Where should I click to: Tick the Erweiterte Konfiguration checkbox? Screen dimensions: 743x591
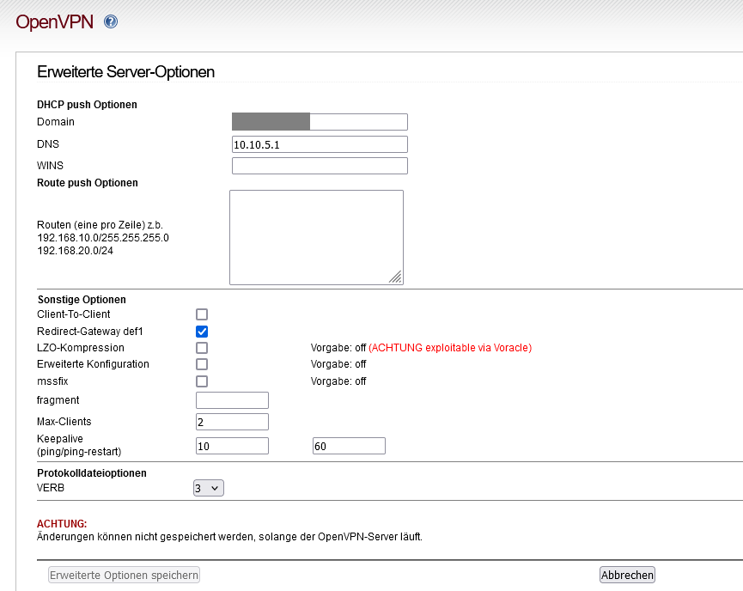coord(202,364)
